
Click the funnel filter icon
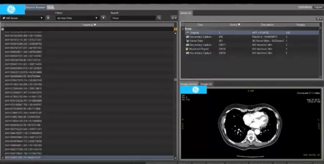tap(103, 18)
